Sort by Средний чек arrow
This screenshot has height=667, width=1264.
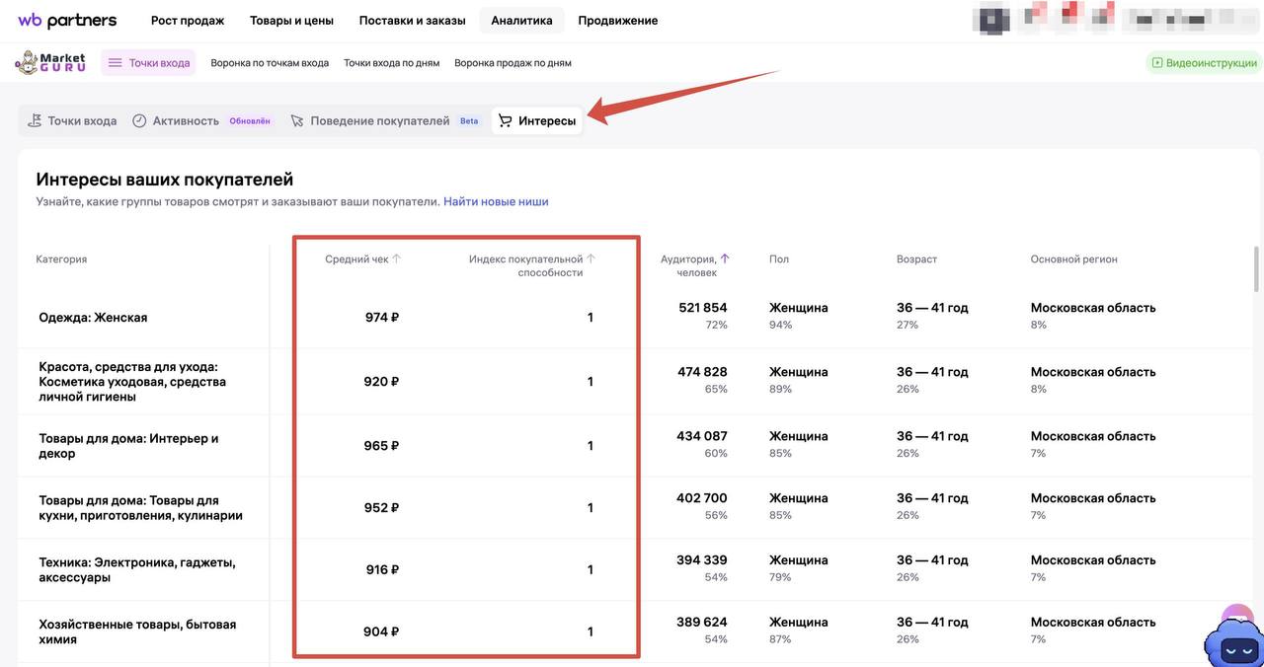click(397, 259)
